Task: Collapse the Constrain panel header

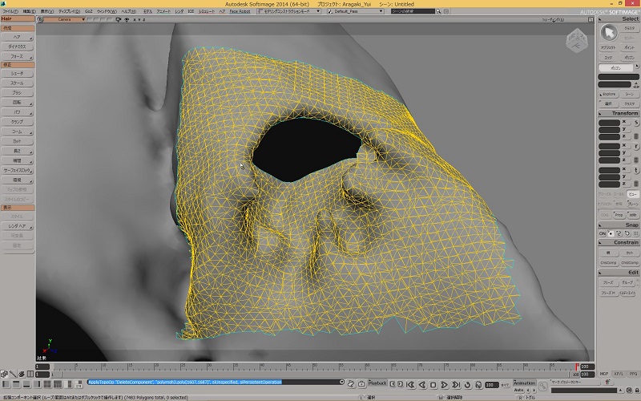Action: pyautogui.click(x=619, y=242)
